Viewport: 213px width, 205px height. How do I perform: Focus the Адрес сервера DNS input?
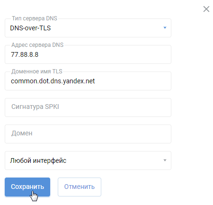pyautogui.click(x=88, y=54)
